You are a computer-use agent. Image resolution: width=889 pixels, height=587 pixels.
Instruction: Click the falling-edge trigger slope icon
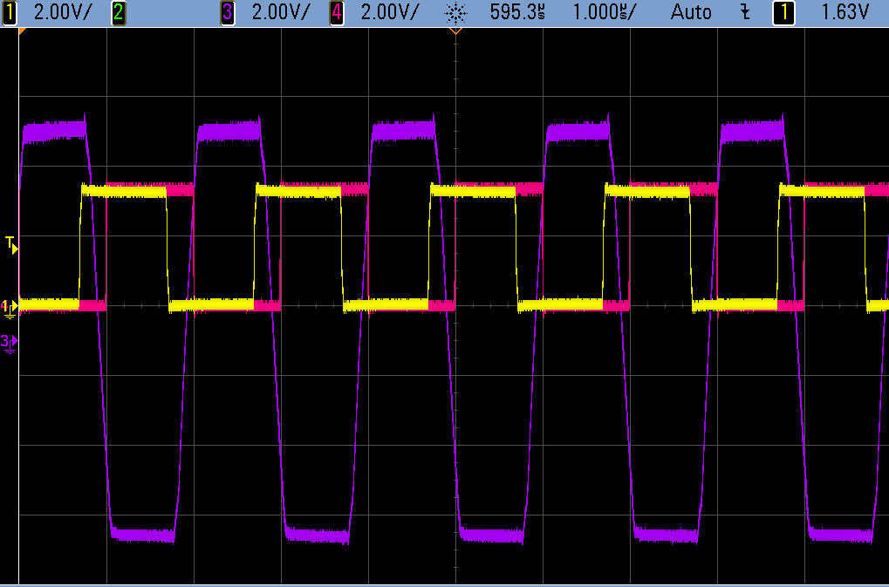click(x=746, y=12)
